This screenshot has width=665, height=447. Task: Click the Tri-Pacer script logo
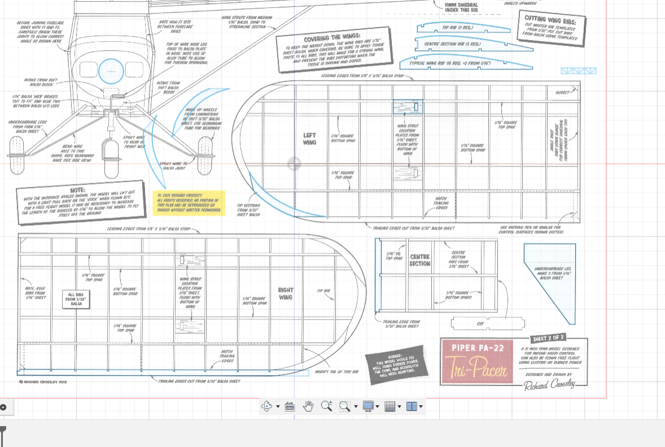[476, 367]
